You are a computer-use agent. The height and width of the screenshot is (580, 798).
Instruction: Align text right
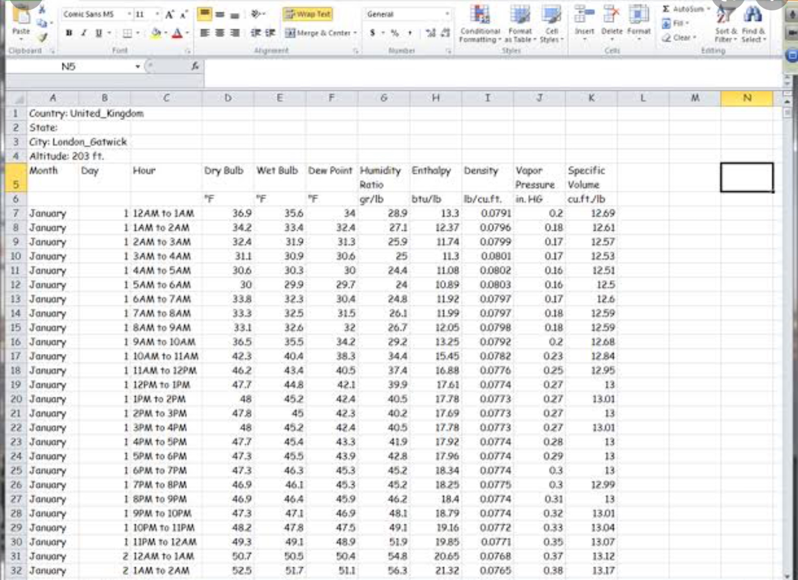pyautogui.click(x=235, y=33)
